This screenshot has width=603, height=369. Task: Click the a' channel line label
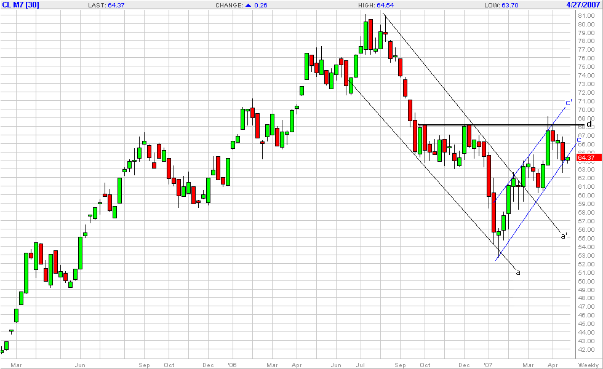click(x=564, y=236)
